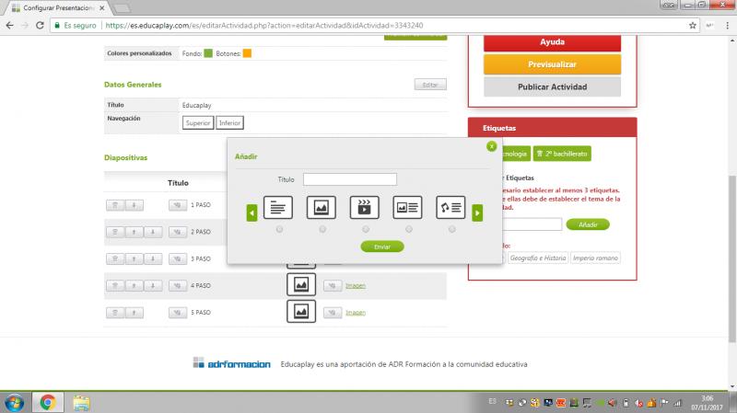The width and height of the screenshot is (737, 413).
Task: Open the Imagen link of 5 PASO
Action: click(356, 313)
